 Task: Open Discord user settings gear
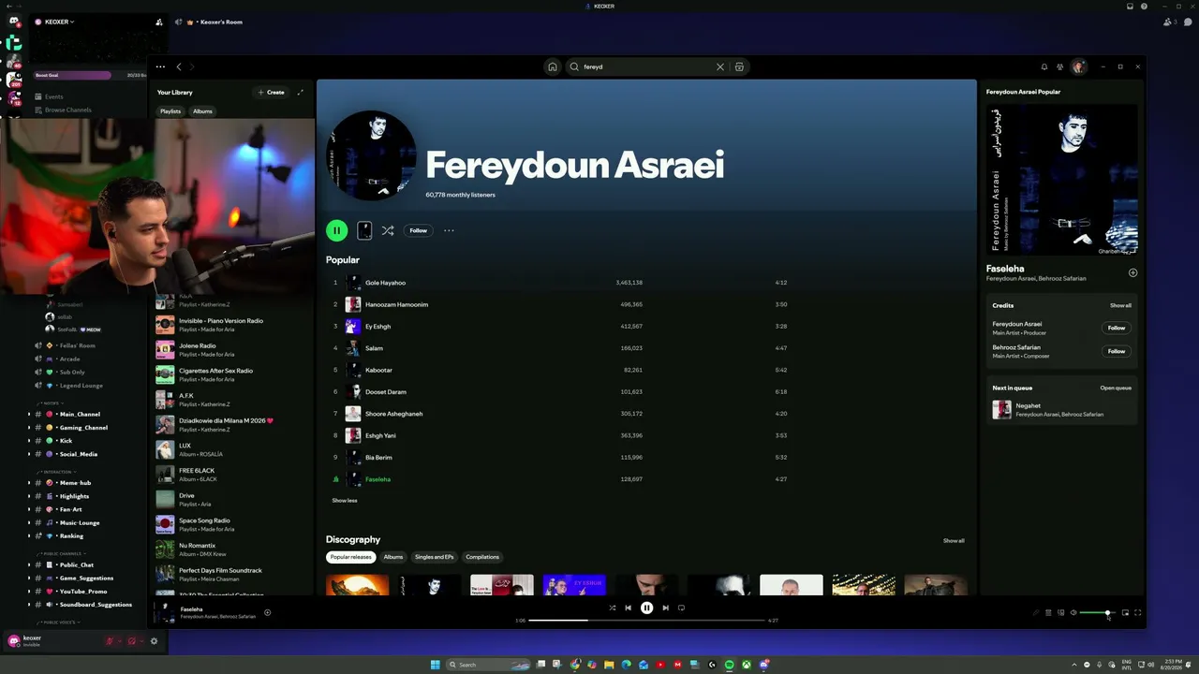pos(154,641)
